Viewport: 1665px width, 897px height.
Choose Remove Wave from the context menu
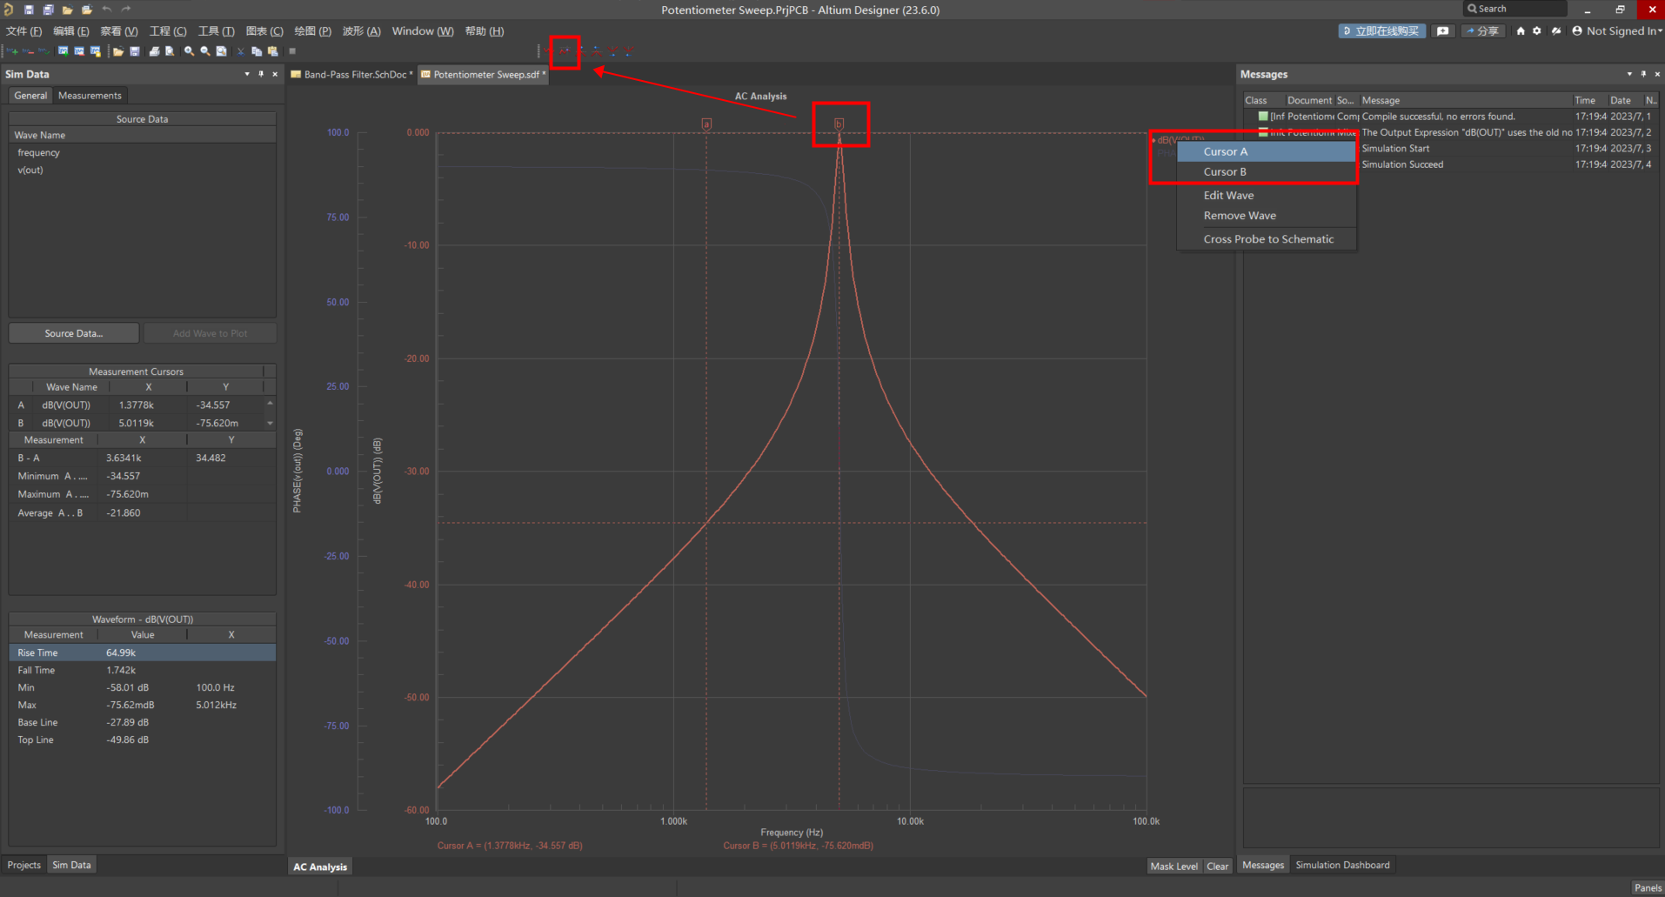[x=1240, y=216]
